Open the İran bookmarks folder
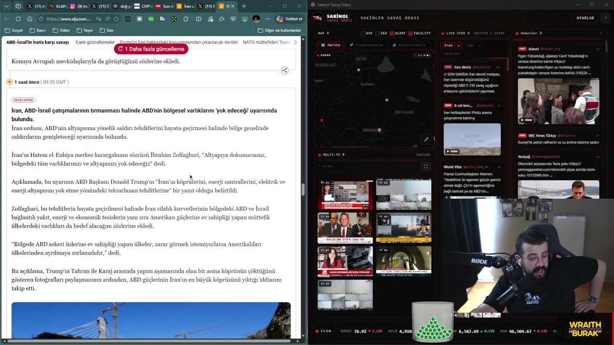Screen dimensions: 614x345 106,30
